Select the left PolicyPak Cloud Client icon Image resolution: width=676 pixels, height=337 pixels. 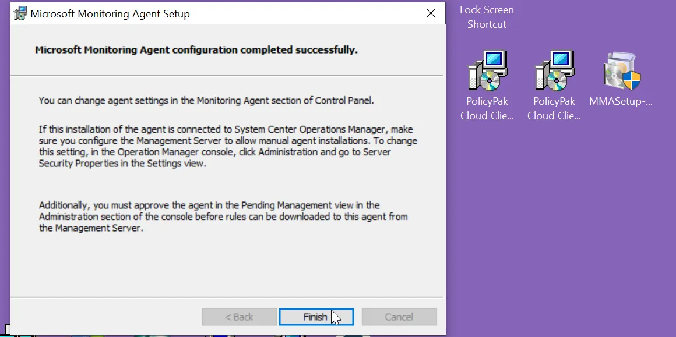click(x=487, y=71)
